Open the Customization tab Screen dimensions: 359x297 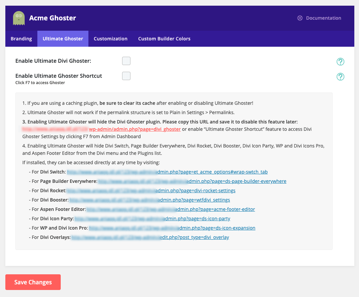[x=110, y=39]
